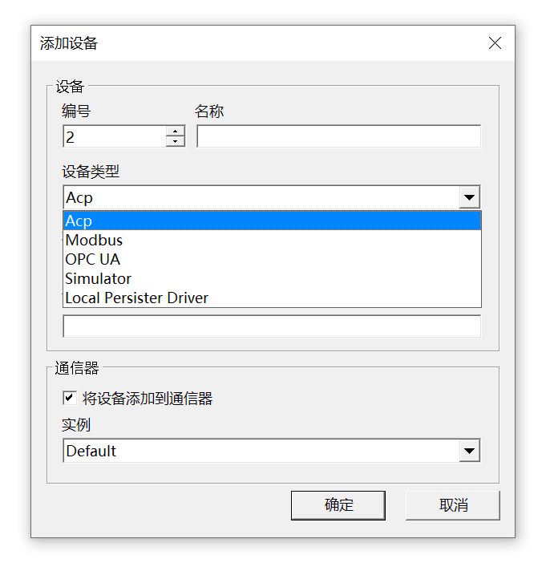Pick Simulator from the dropdown list
Screen dimensions: 546x563
272,278
